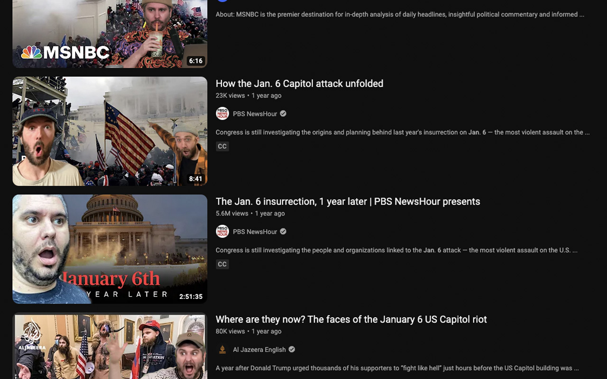Click CC badge under 1 year later video
The width and height of the screenshot is (607, 379).
(x=222, y=264)
